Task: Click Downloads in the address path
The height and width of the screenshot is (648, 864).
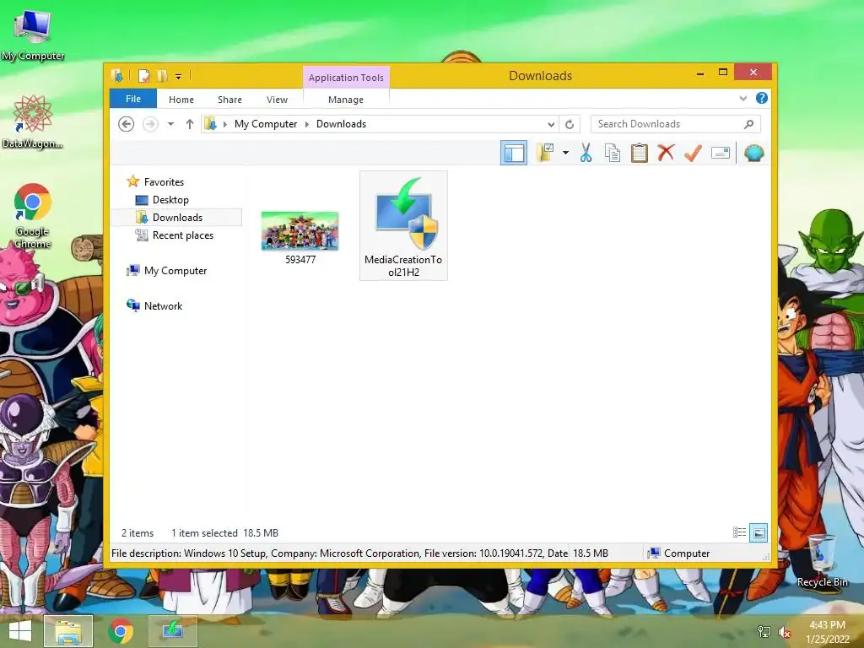Action: pyautogui.click(x=341, y=124)
